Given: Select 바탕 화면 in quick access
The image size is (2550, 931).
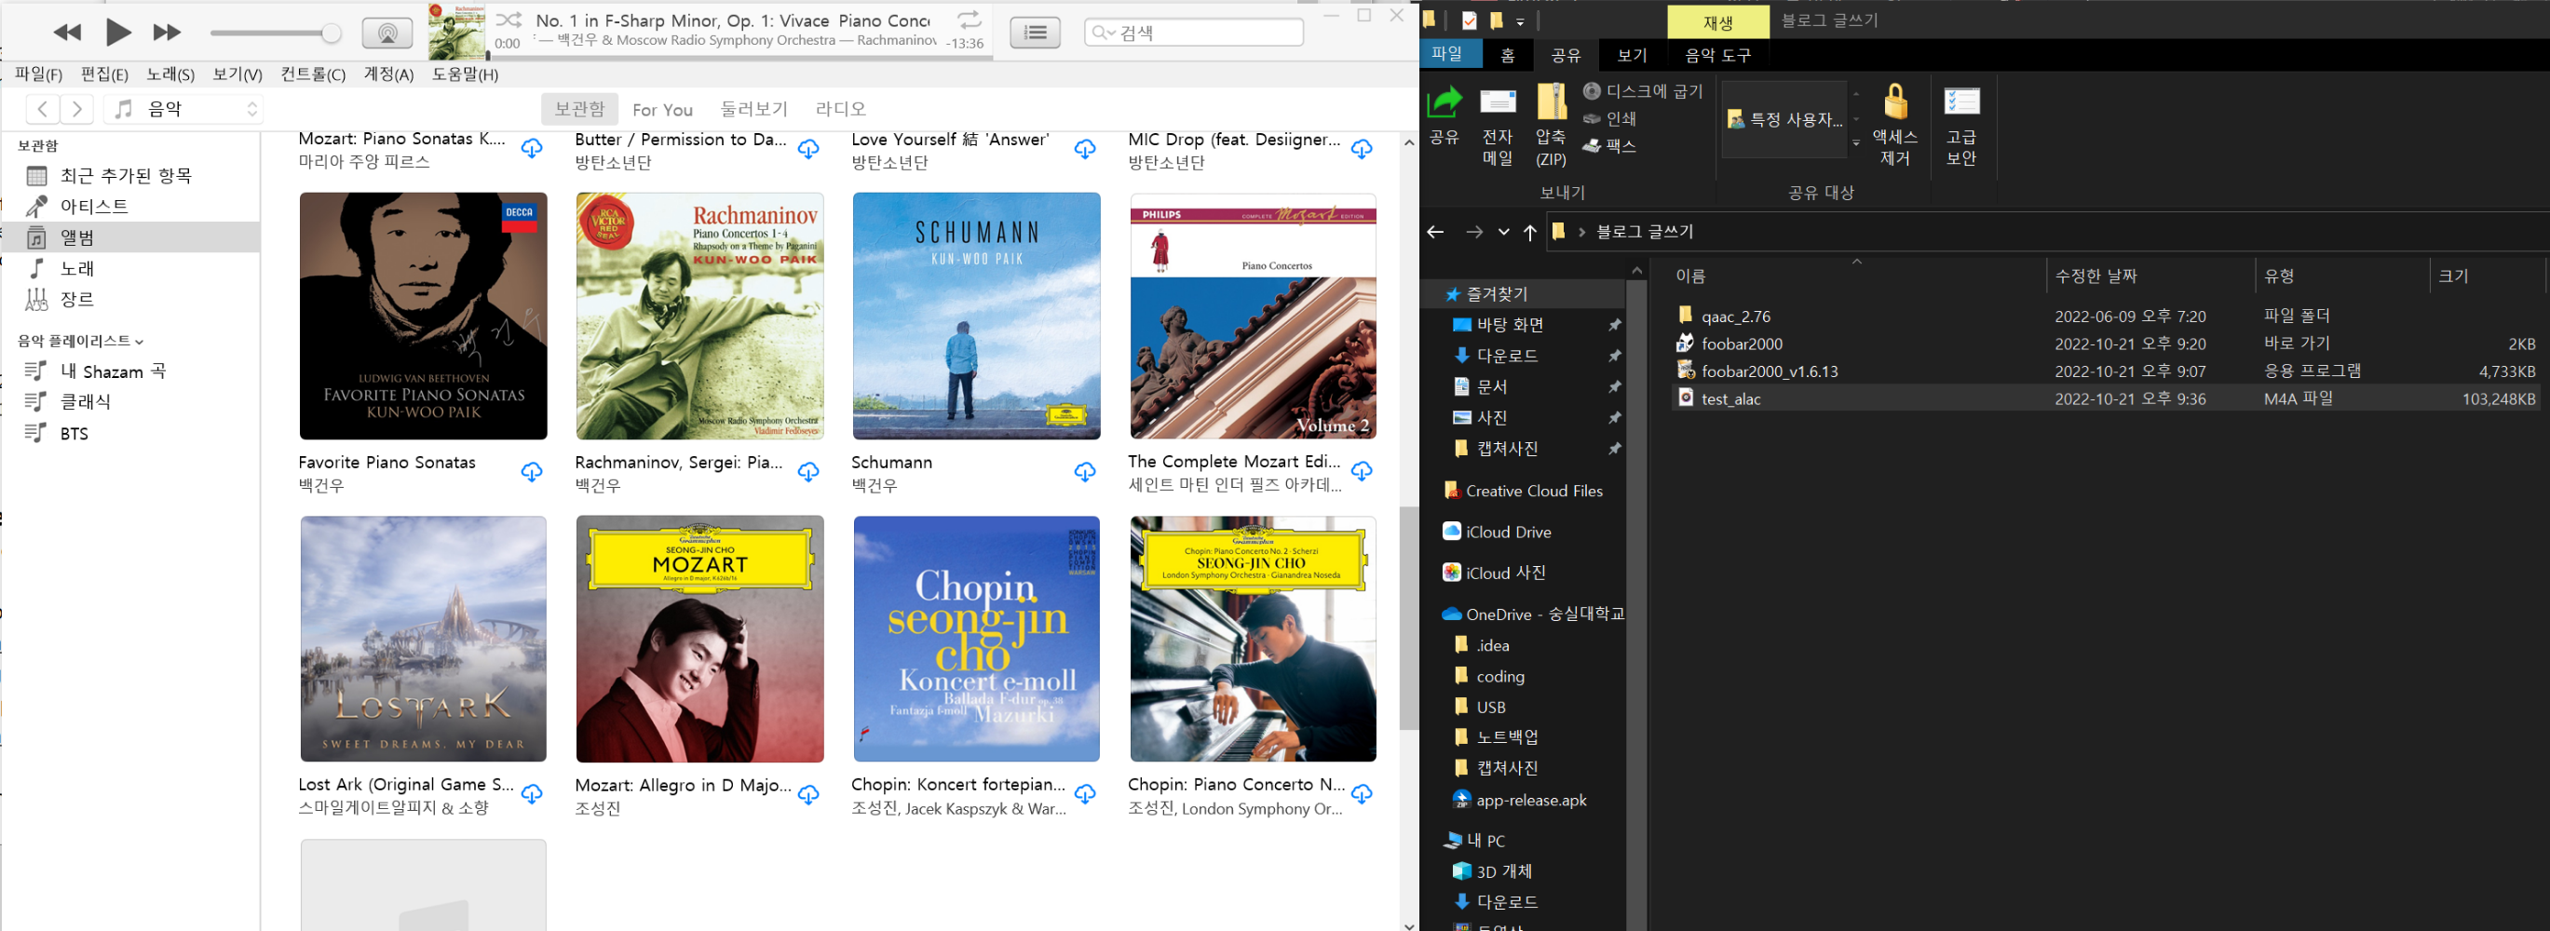Looking at the screenshot, I should [1510, 325].
